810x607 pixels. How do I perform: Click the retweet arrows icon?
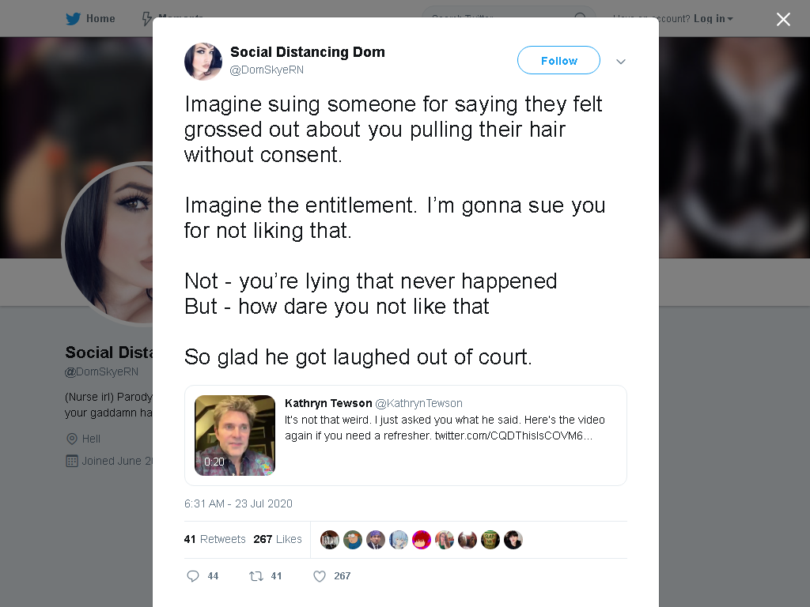(256, 576)
